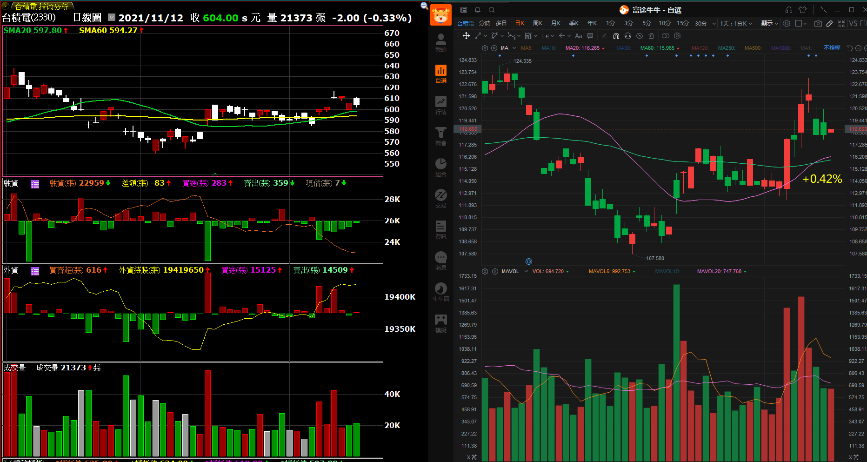Switch to 分時 intraday tab
Image resolution: width=867 pixels, height=462 pixels.
485,23
